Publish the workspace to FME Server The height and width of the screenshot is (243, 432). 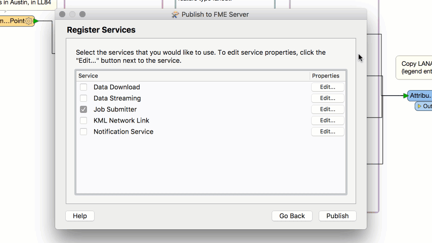pos(337,216)
